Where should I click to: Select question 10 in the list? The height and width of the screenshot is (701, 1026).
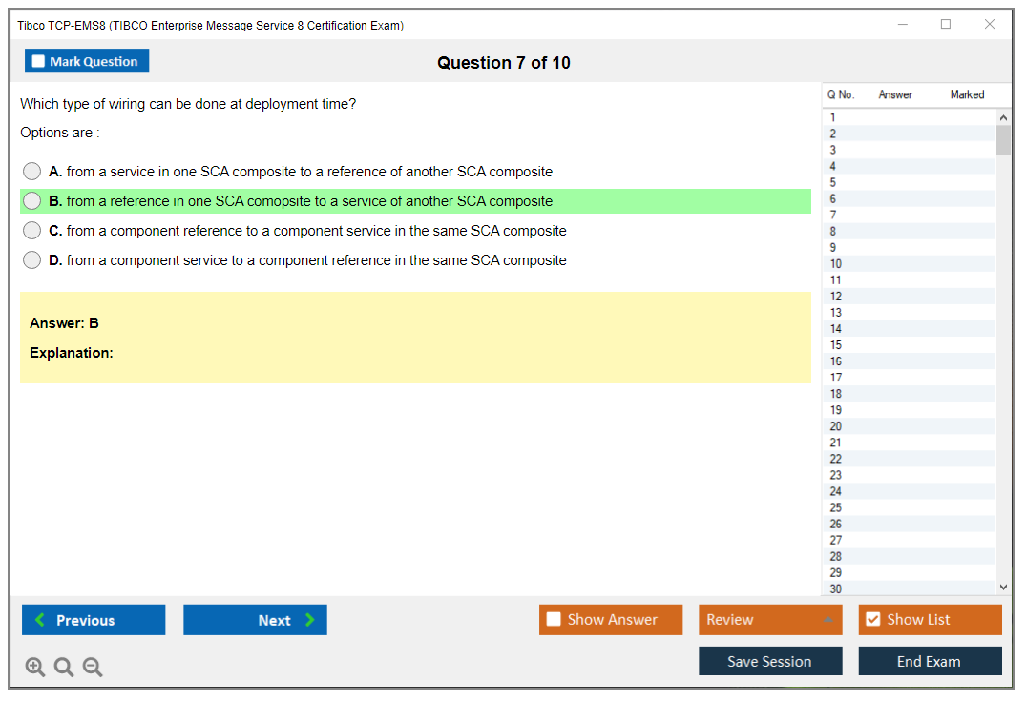(x=836, y=264)
